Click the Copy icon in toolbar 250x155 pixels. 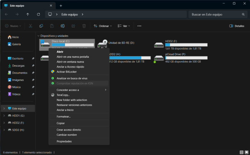coord(41,26)
